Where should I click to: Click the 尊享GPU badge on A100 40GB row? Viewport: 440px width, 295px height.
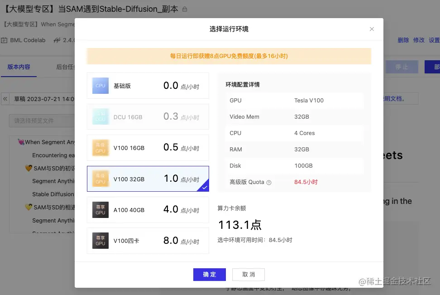click(x=100, y=210)
